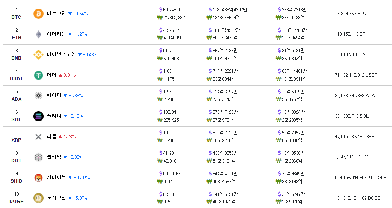Click supply value 131,916,121,102 DOGE
The height and width of the screenshot is (208, 392).
coord(358,198)
